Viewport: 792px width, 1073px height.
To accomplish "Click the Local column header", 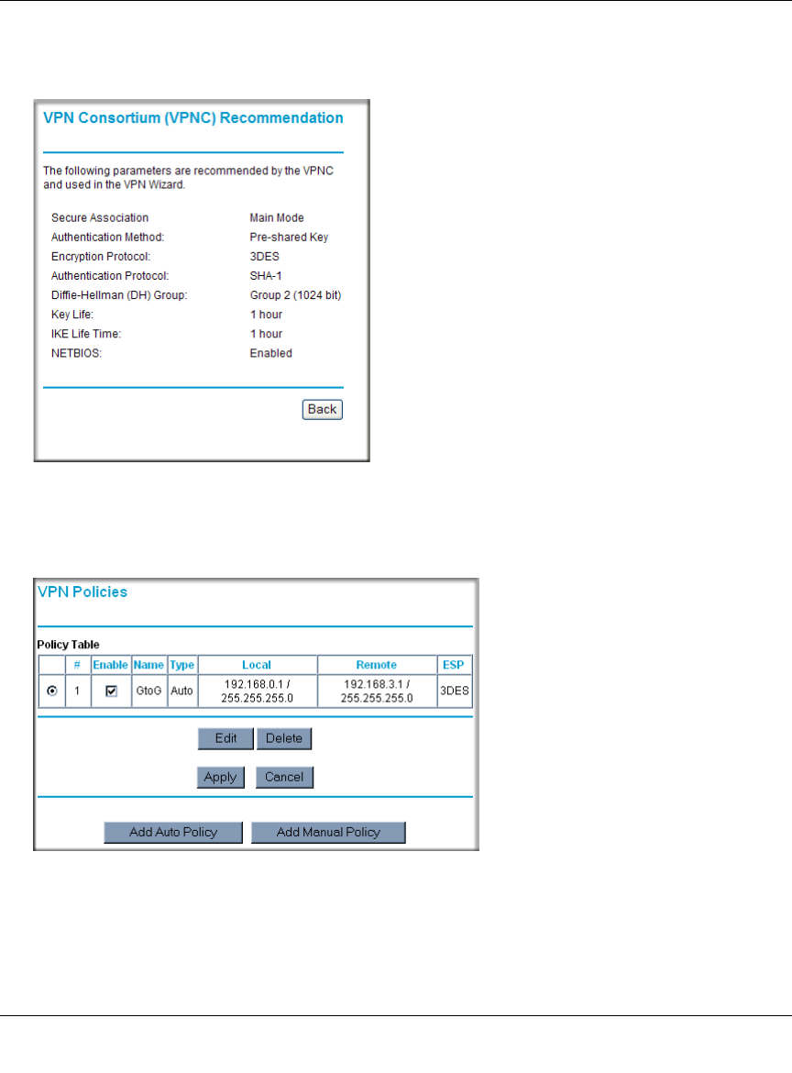I will click(258, 665).
